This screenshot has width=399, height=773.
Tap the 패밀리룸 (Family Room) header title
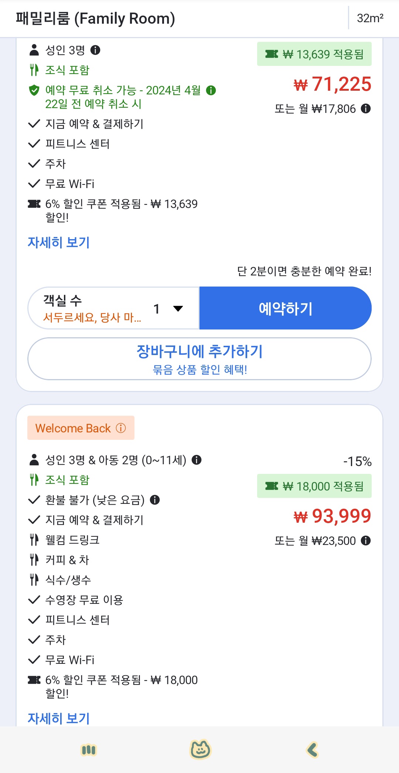[95, 19]
